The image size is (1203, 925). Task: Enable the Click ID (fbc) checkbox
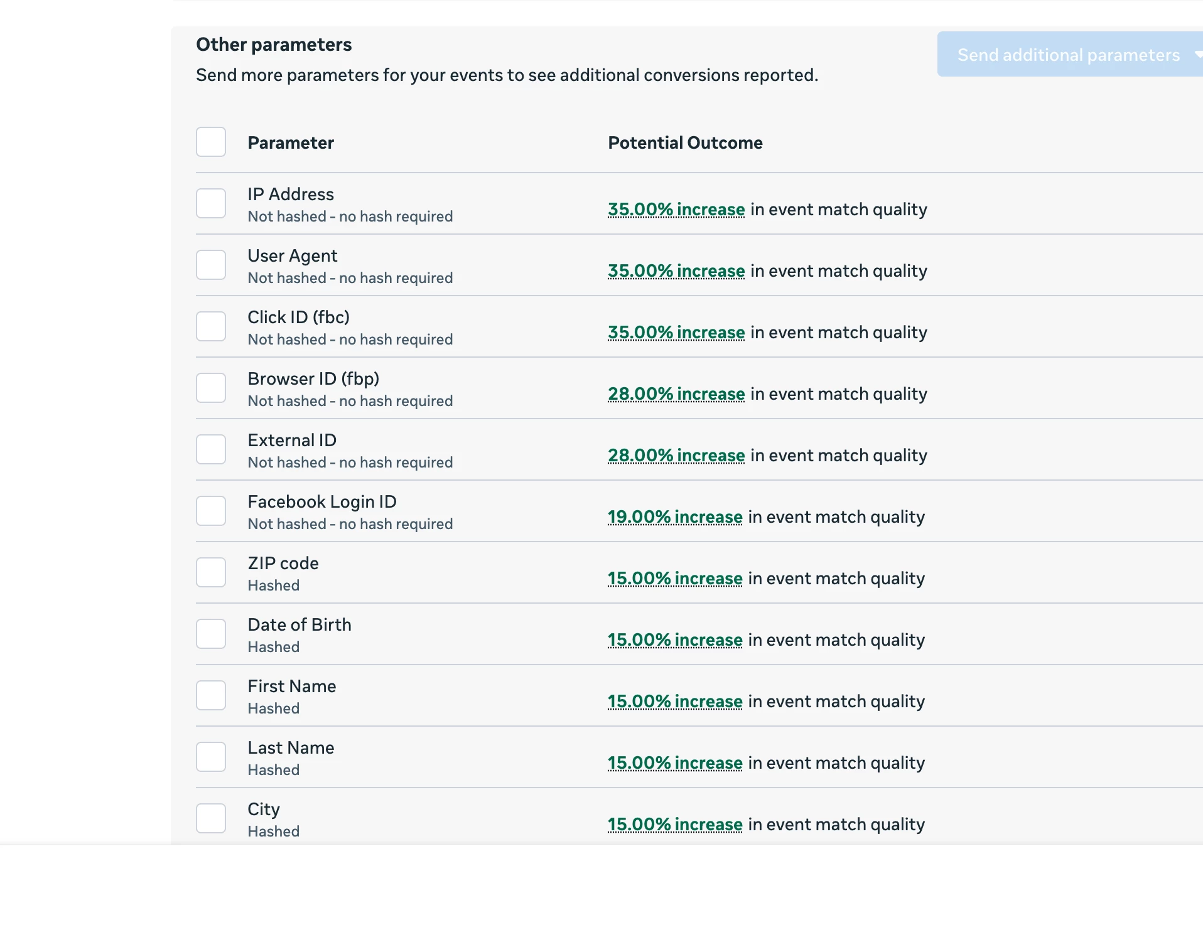[211, 326]
